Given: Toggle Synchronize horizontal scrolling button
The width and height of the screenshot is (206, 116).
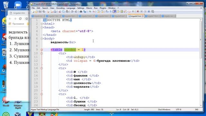Looking at the screenshot, I should (x=102, y=12).
